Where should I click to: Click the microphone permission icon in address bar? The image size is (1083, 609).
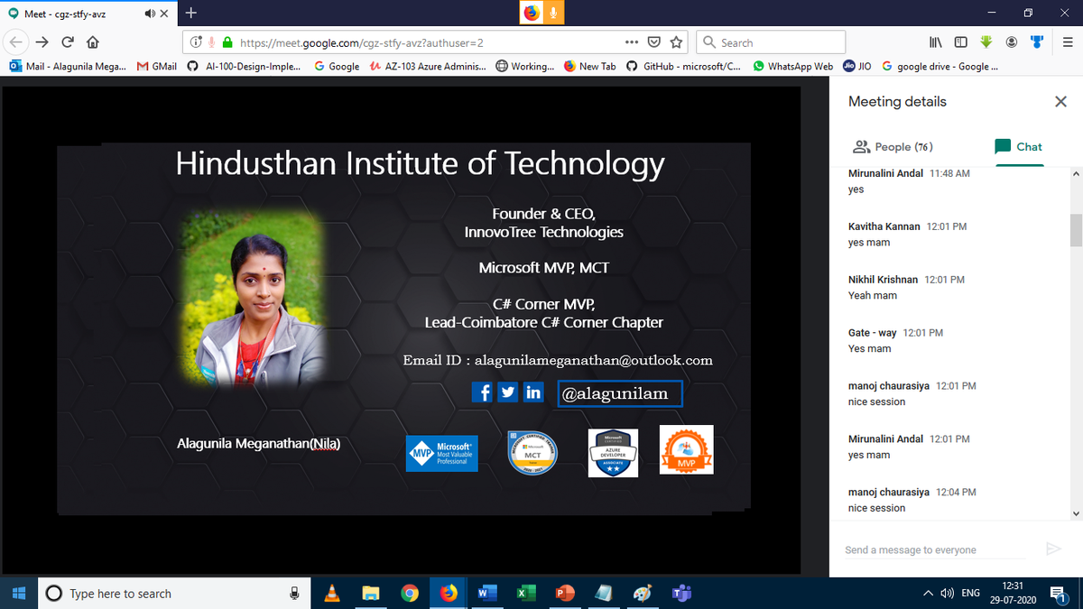(211, 42)
